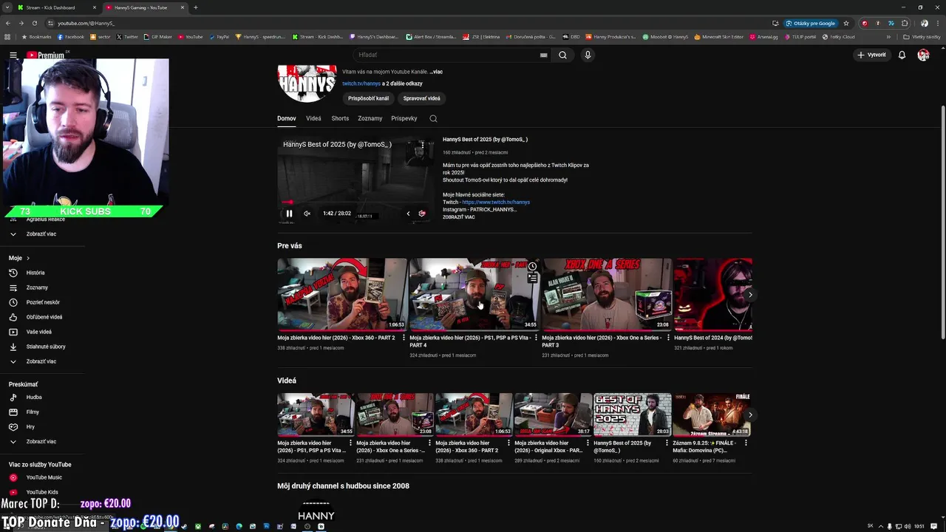Viewport: 946px width, 532px height.
Task: Click Otázky pre Google button in address bar
Action: click(x=811, y=23)
